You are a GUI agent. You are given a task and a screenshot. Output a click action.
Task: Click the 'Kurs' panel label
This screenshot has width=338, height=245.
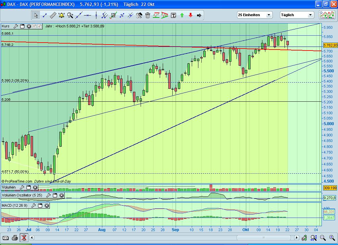point(6,26)
